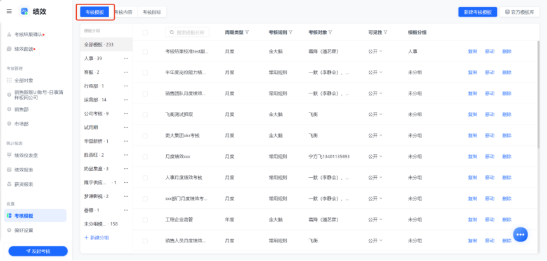Click the gear icon beside 偏好设置
This screenshot has width=547, height=261.
(x=10, y=231)
